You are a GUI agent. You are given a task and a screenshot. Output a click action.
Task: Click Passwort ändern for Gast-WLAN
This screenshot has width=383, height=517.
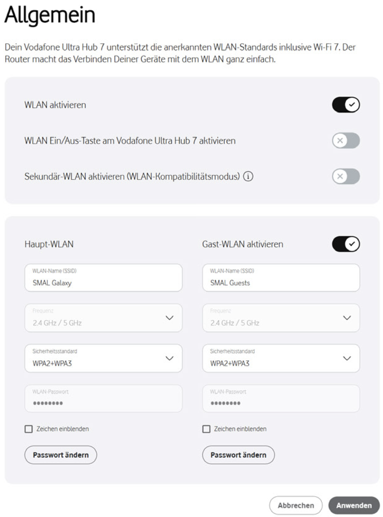point(238,455)
